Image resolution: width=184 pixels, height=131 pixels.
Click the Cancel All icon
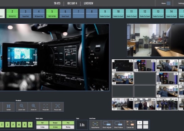tap(130, 123)
